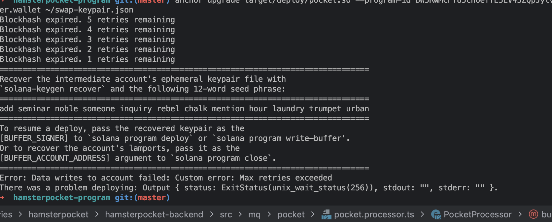Click the hamsterpocket-backend breadcrumb label
The image size is (552, 222).
[x=154, y=214]
